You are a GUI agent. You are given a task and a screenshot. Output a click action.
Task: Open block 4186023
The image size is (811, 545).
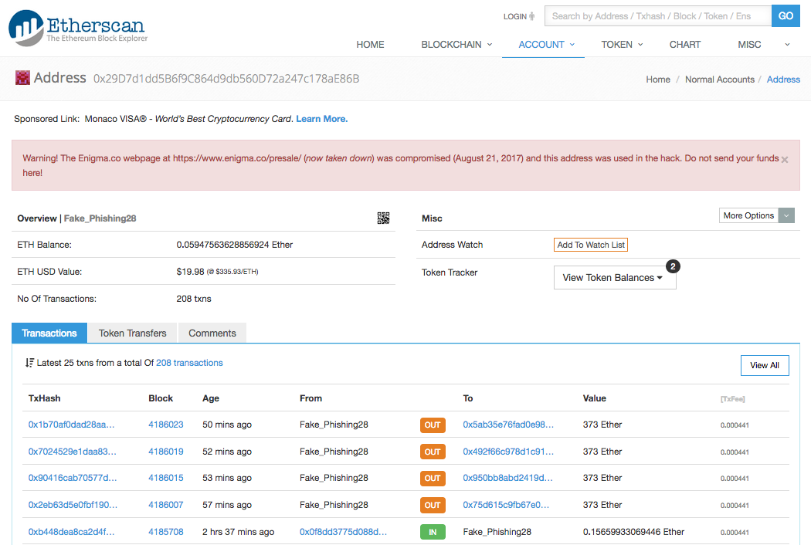pyautogui.click(x=165, y=425)
